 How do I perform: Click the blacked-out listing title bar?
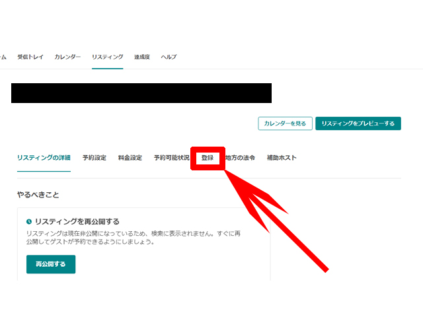pos(141,93)
